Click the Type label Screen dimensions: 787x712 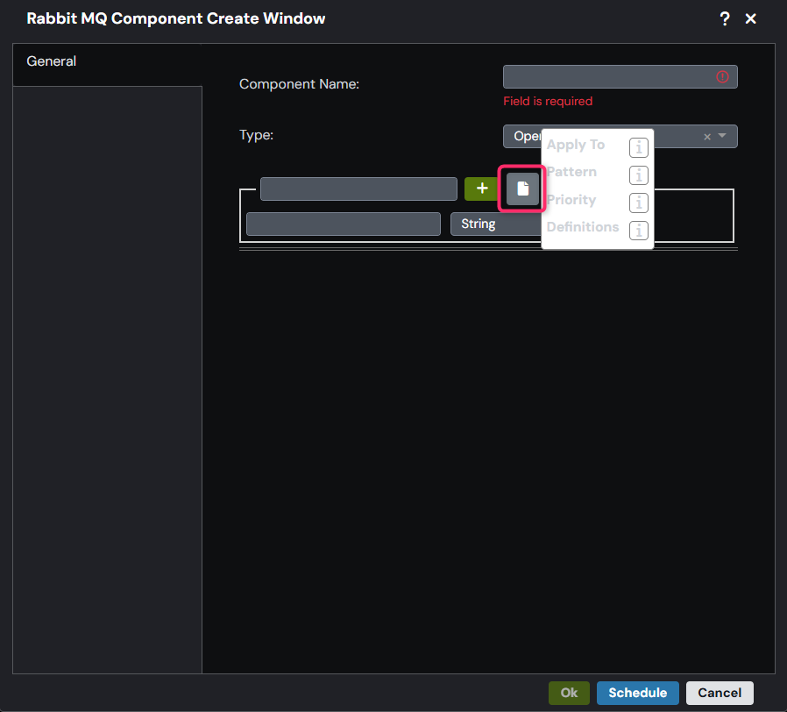(x=256, y=135)
